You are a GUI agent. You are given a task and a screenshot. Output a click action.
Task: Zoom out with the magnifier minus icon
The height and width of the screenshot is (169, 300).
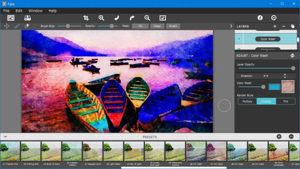pyautogui.click(x=147, y=18)
